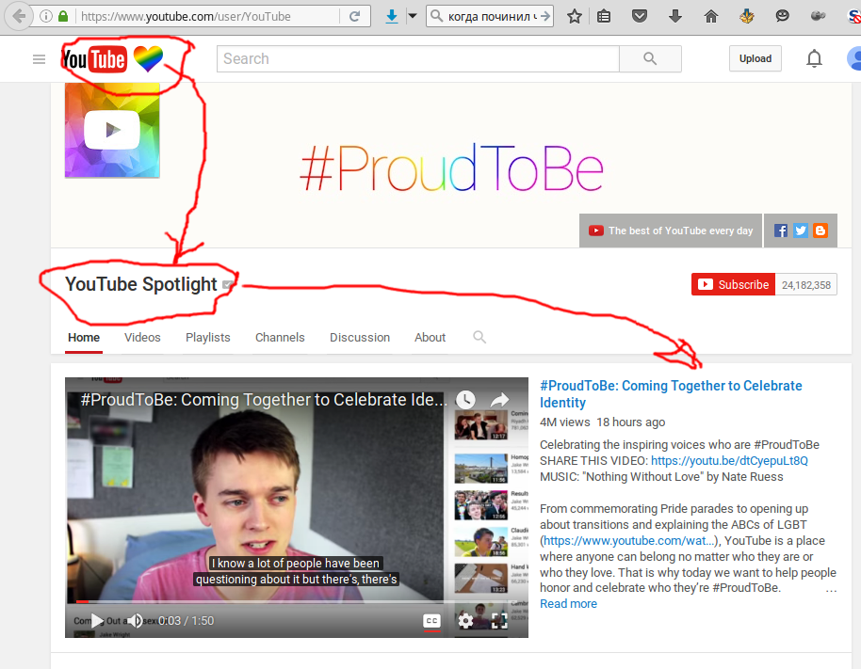Image resolution: width=861 pixels, height=669 pixels.
Task: Click the in-player video title overlay
Action: pyautogui.click(x=264, y=400)
